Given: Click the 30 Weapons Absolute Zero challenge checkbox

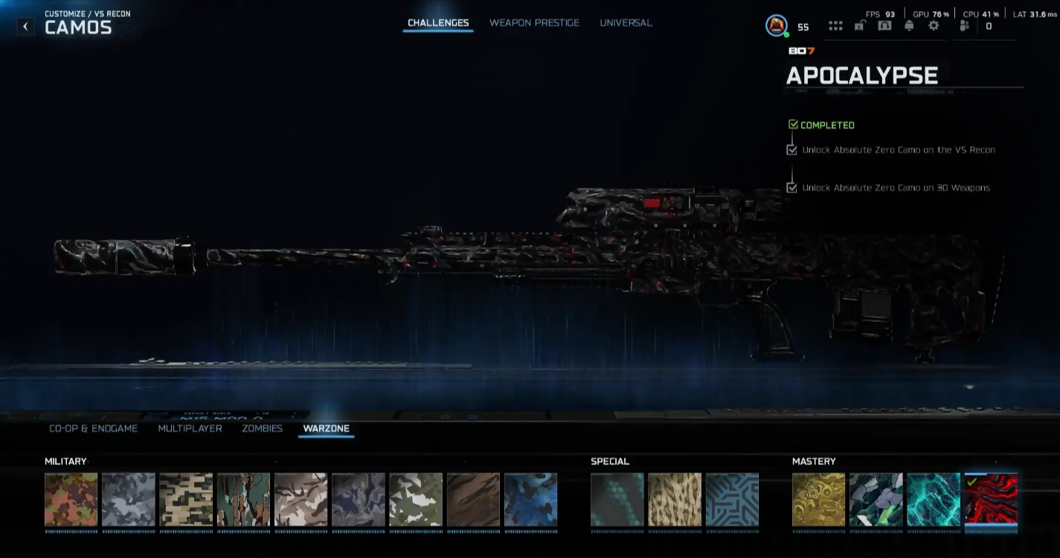Looking at the screenshot, I should (x=792, y=188).
